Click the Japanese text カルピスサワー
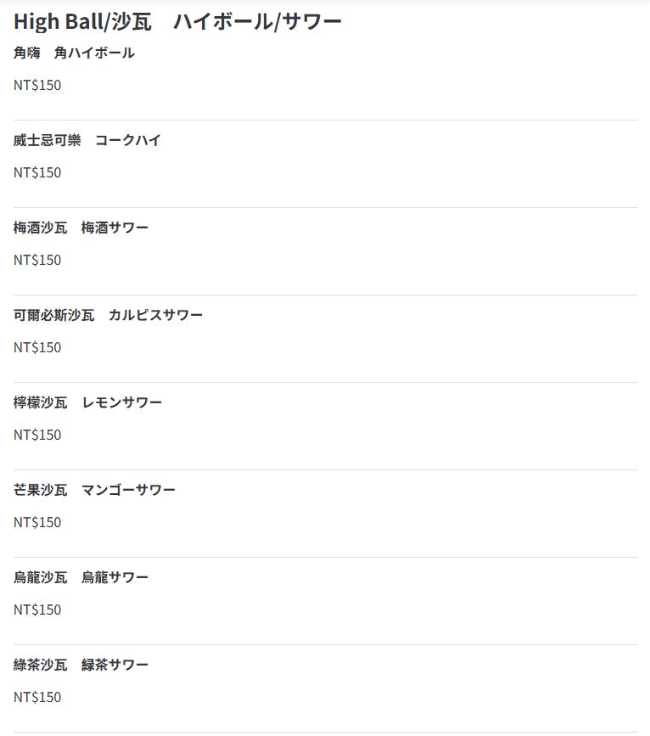The width and height of the screenshot is (650, 736). (x=156, y=315)
